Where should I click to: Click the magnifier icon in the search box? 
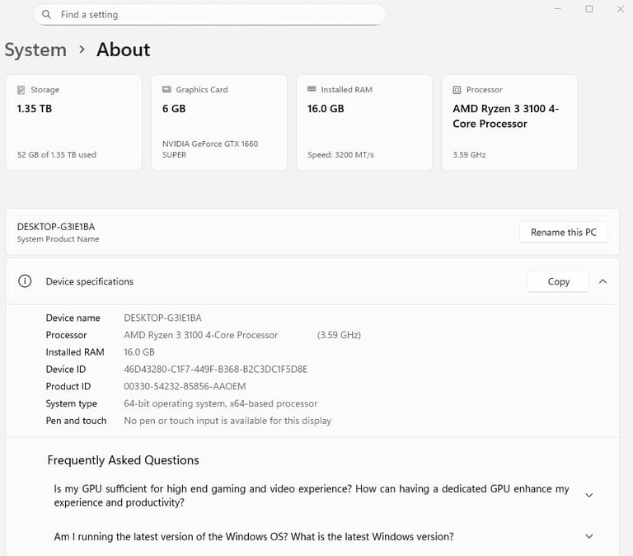tap(46, 15)
